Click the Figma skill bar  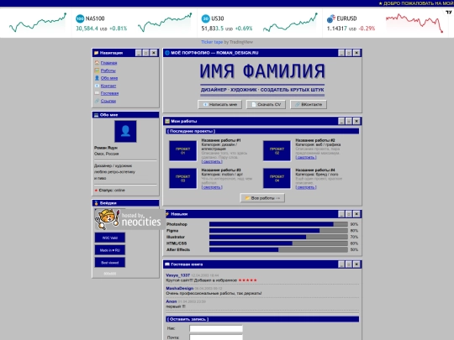(278, 230)
